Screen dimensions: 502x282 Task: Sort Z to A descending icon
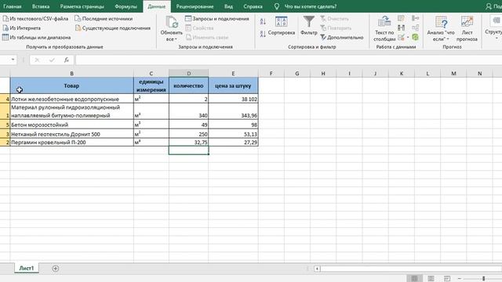click(x=263, y=34)
